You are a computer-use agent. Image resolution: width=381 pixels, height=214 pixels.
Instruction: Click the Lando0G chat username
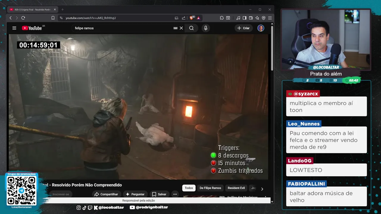tap(300, 160)
